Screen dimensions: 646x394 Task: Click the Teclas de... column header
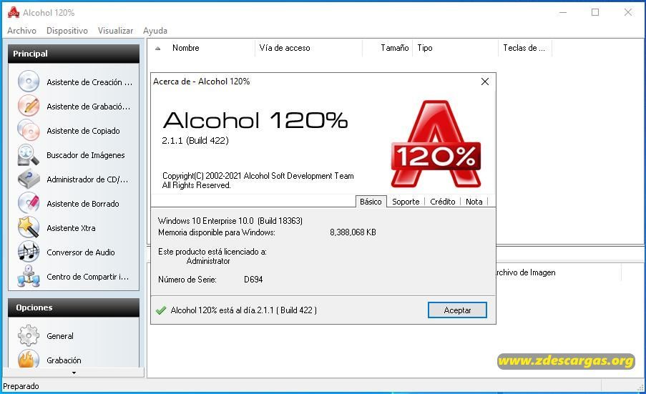click(525, 48)
